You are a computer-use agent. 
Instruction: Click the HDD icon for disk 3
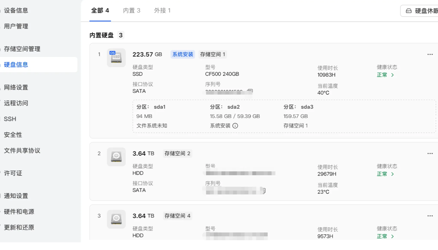[x=116, y=219]
